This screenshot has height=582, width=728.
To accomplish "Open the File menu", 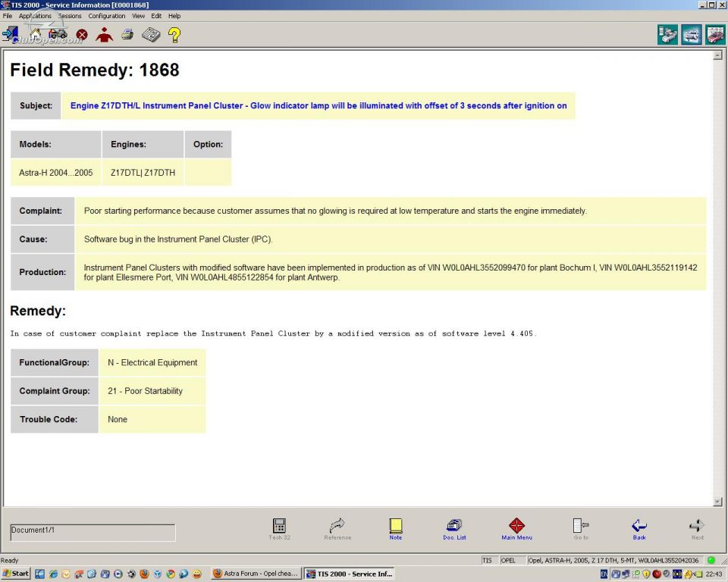I will tap(8, 16).
